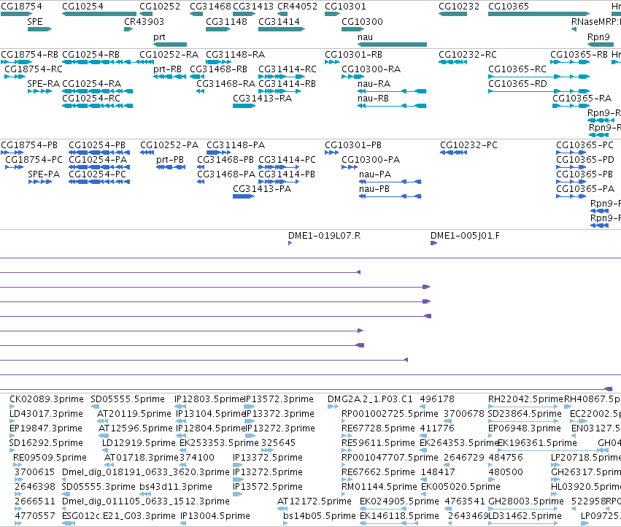Click the CG10365-RC transcript label

click(517, 69)
